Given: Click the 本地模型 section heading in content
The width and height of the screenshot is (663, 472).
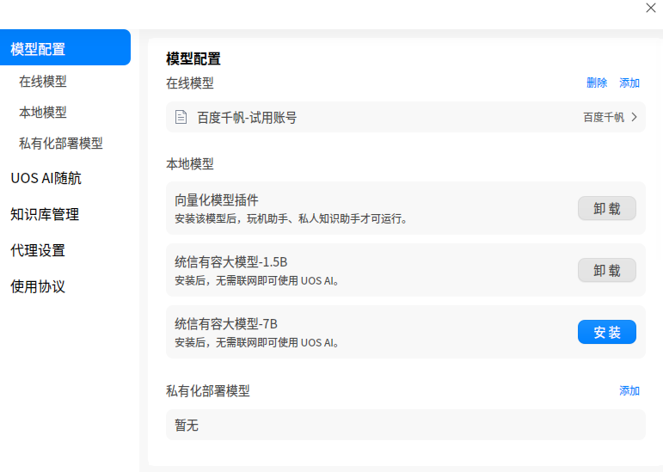Looking at the screenshot, I should (x=190, y=163).
